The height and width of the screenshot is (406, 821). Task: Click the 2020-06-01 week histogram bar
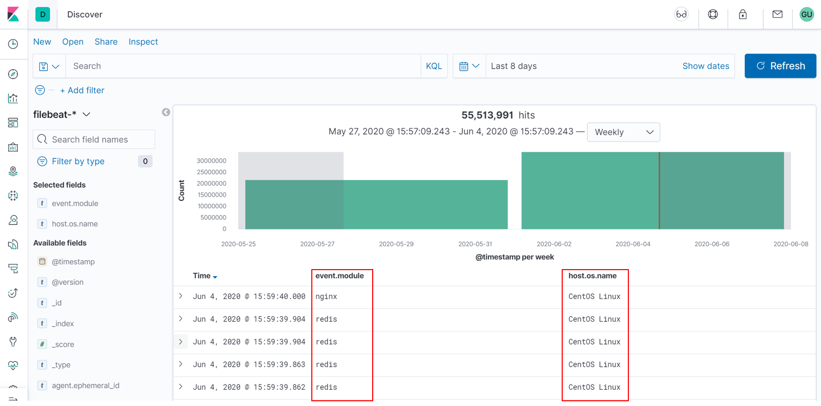pos(652,191)
